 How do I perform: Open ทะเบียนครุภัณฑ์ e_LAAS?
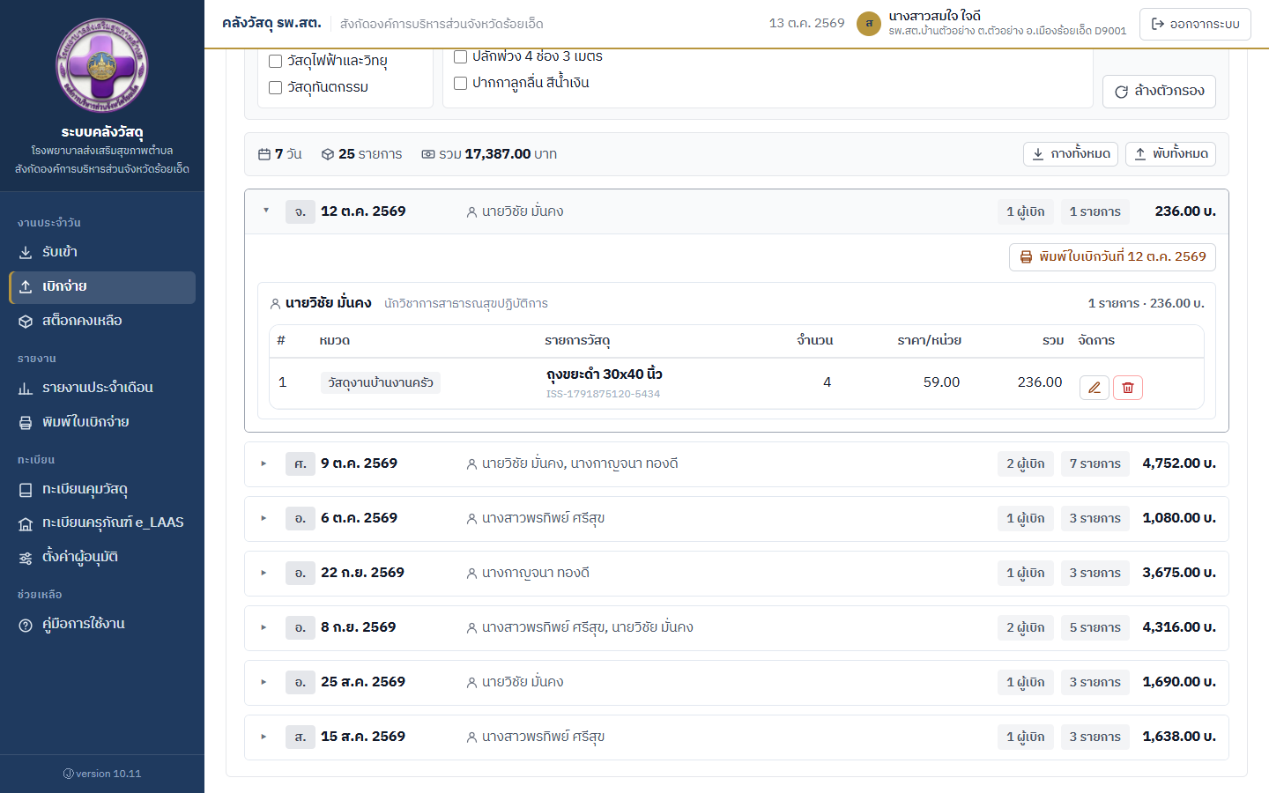coord(102,522)
